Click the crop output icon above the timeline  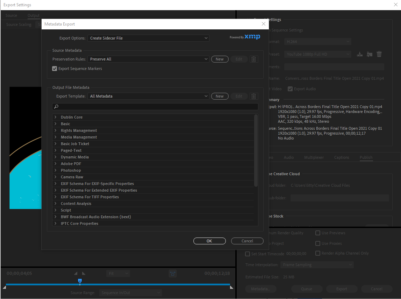click(x=173, y=273)
